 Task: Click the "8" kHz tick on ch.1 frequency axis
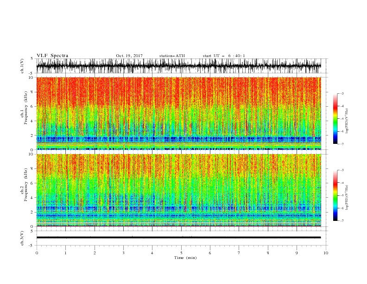click(32, 92)
